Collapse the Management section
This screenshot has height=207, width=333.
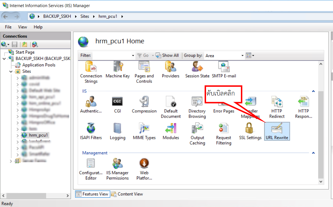pos(313,153)
